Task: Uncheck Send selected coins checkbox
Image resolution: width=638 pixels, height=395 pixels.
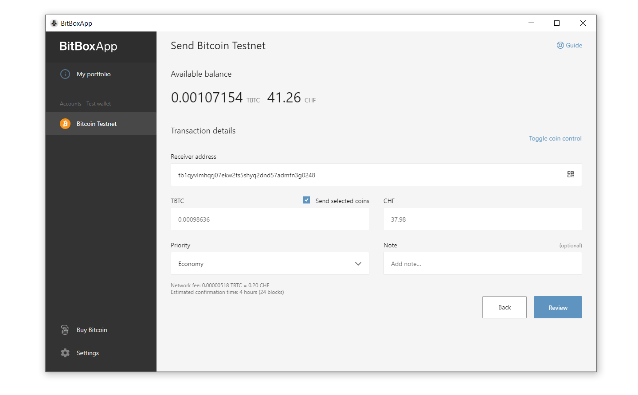Action: pyautogui.click(x=306, y=200)
